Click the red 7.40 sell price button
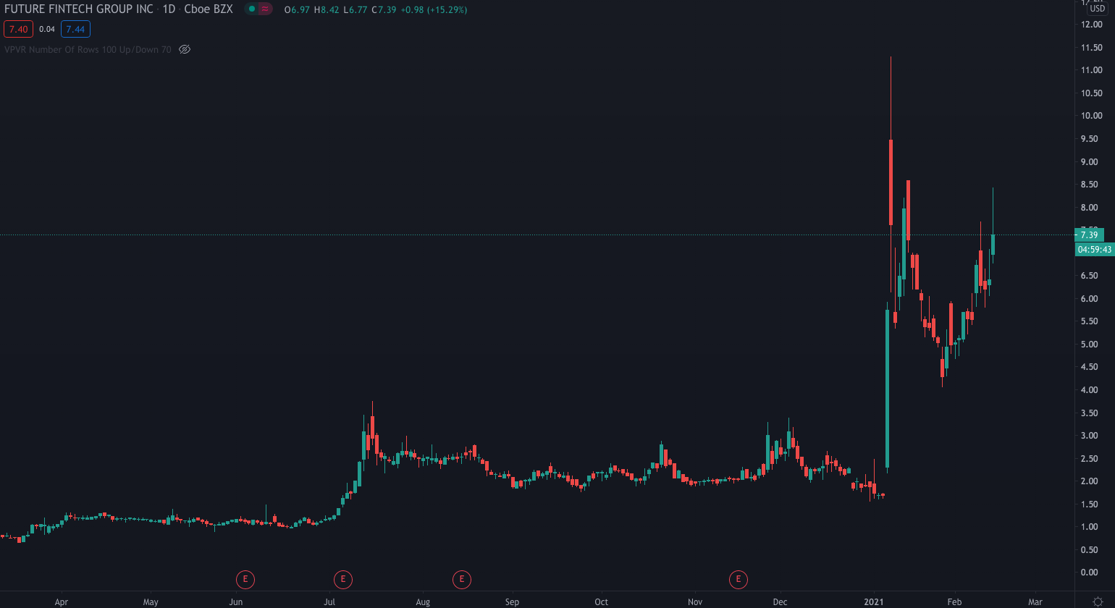 [x=18, y=29]
